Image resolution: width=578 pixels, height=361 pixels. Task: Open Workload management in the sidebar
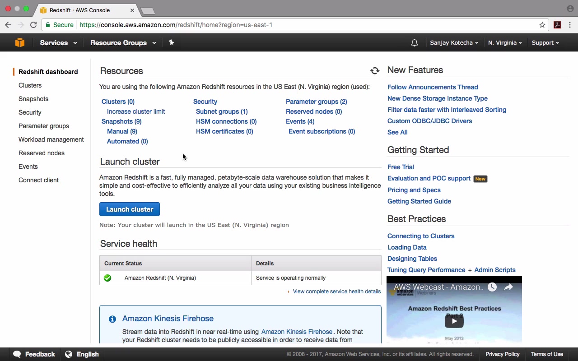coord(51,139)
